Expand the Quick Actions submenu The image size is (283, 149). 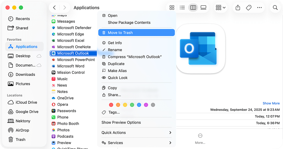pyautogui.click(x=136, y=133)
